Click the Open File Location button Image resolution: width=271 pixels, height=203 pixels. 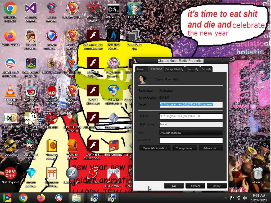[x=155, y=148]
